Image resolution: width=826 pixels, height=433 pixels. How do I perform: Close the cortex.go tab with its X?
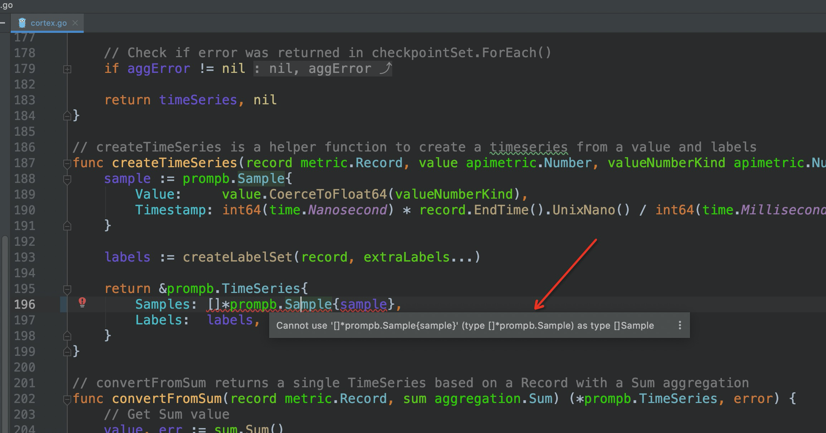pyautogui.click(x=75, y=23)
